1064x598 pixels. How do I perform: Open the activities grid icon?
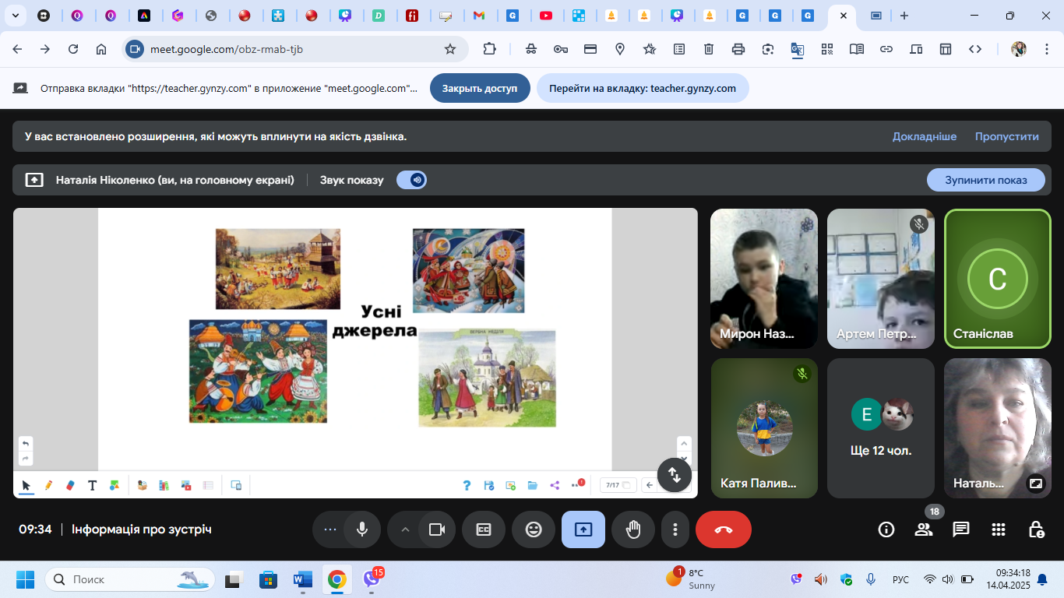tap(999, 529)
